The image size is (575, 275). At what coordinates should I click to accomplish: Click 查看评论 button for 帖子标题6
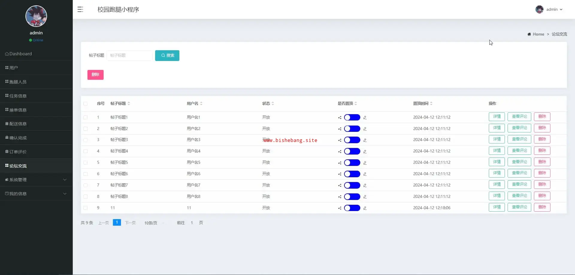click(x=519, y=173)
